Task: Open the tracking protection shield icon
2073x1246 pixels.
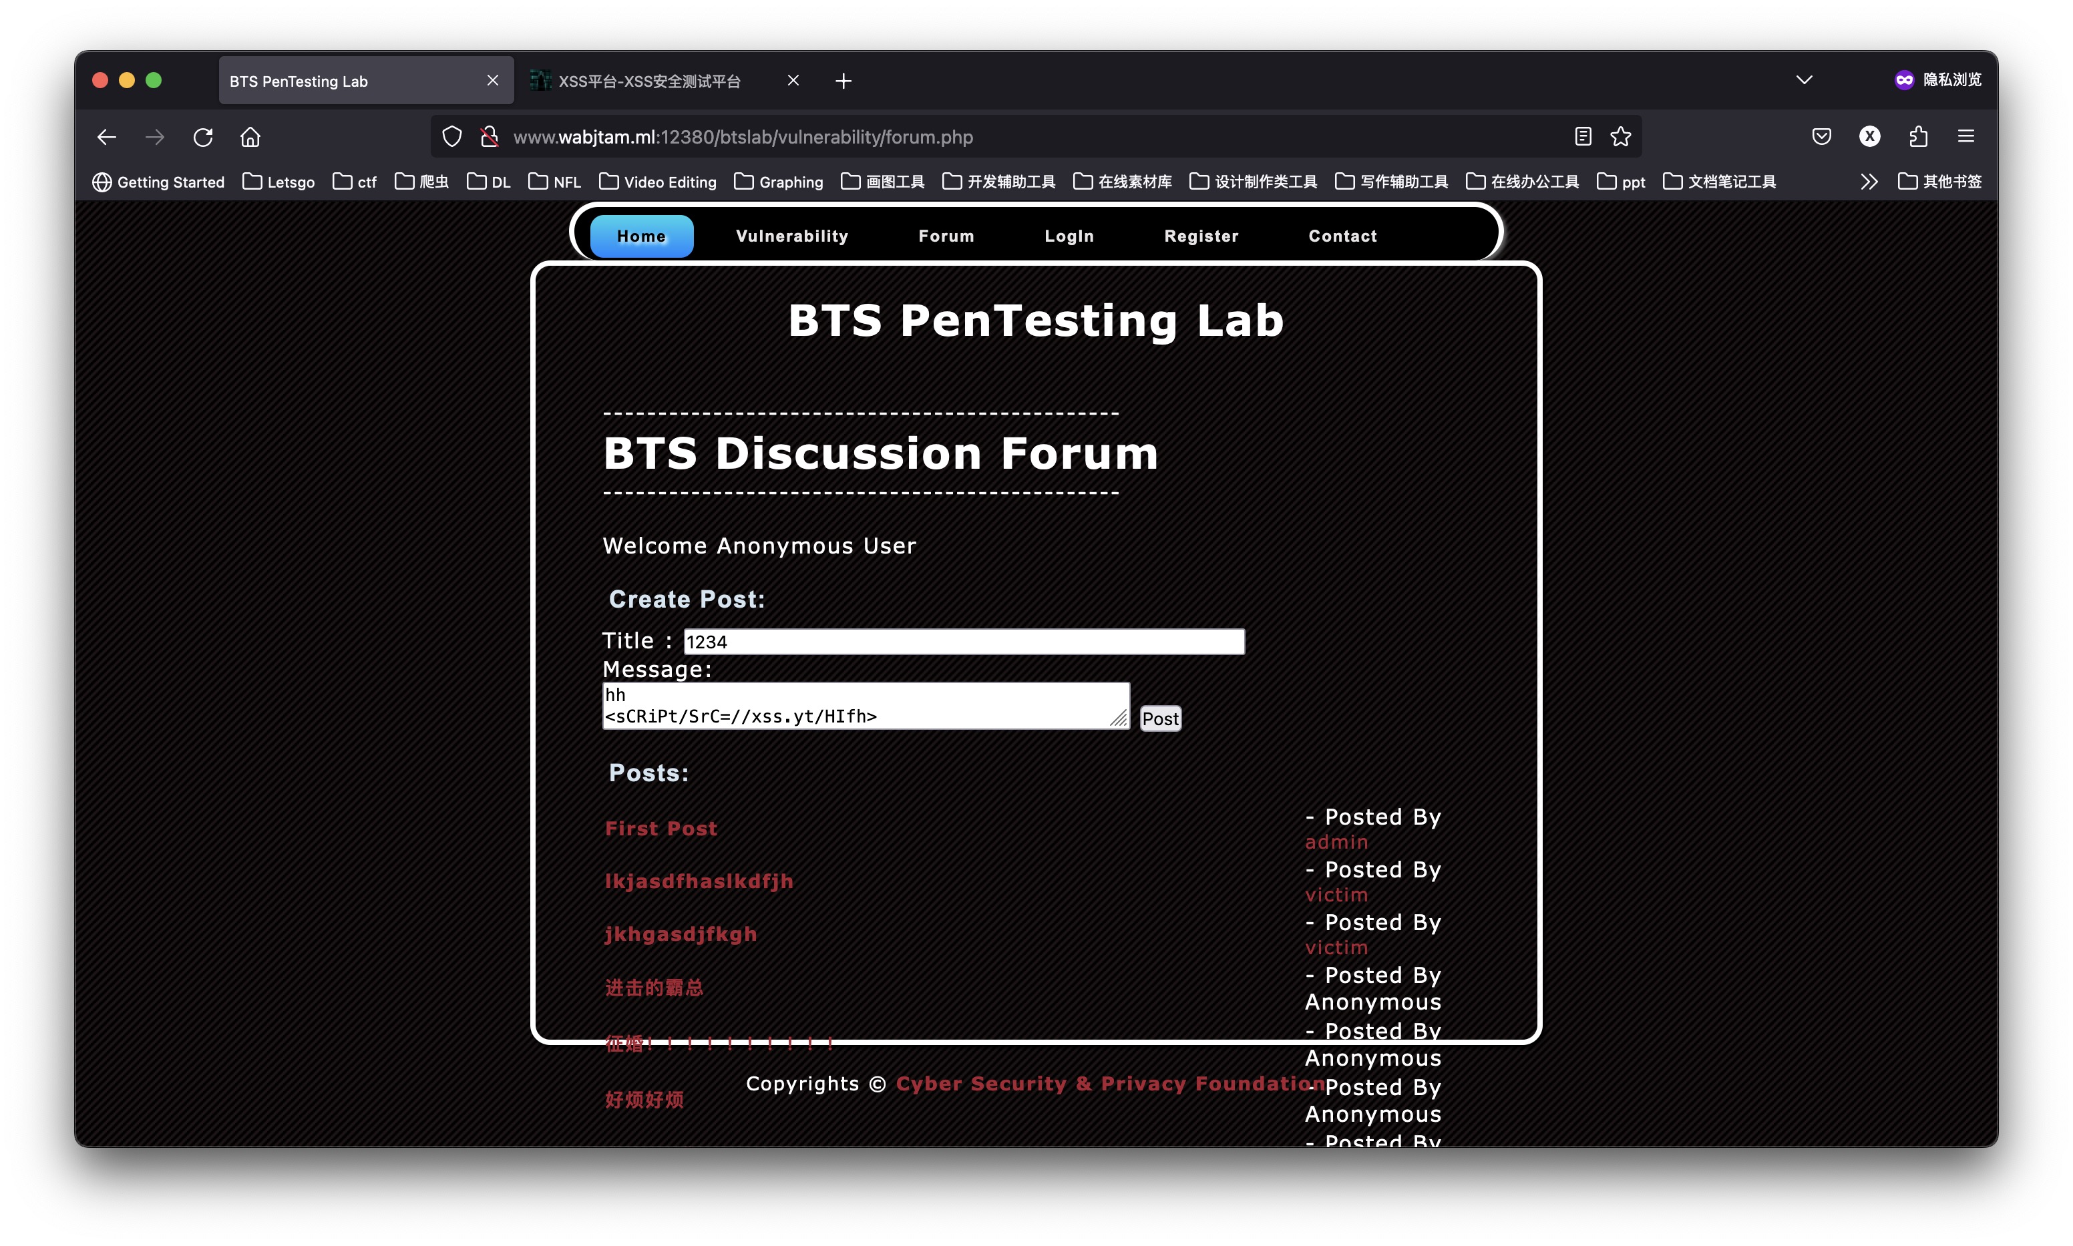Action: coord(451,137)
